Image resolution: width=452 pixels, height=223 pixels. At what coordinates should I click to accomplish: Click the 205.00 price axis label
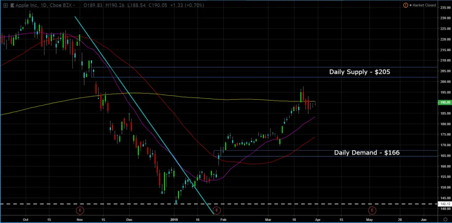point(445,71)
